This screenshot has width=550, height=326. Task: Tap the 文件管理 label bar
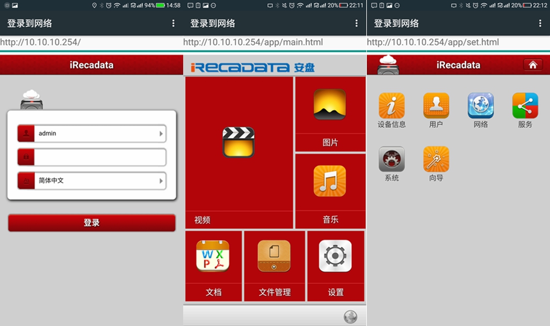[x=274, y=292]
